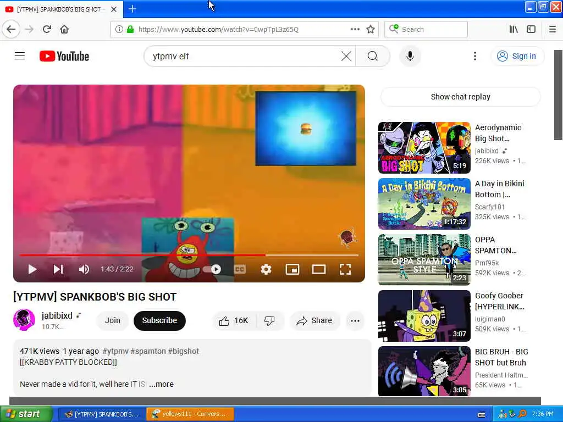This screenshot has height=422, width=563.
Task: Open Goofy Goober HYPERLINK video thumbnail
Action: 424,315
